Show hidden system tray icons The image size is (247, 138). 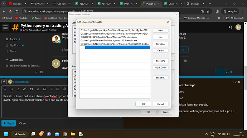206,134
